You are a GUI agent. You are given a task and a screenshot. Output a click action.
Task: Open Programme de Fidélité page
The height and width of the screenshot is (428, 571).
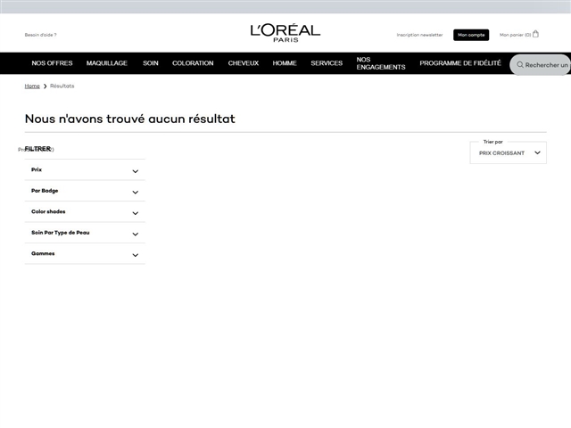460,63
